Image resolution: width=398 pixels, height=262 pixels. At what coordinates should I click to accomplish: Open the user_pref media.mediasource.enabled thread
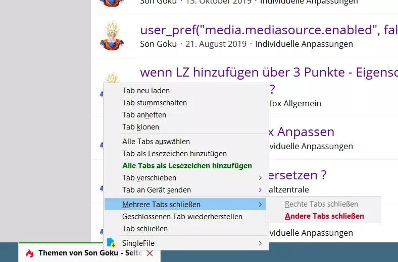click(269, 30)
